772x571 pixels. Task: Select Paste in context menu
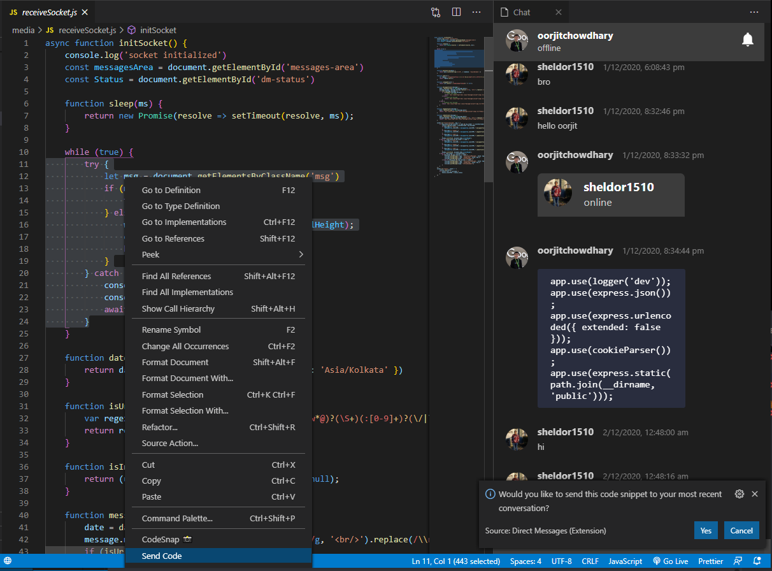pyautogui.click(x=218, y=496)
